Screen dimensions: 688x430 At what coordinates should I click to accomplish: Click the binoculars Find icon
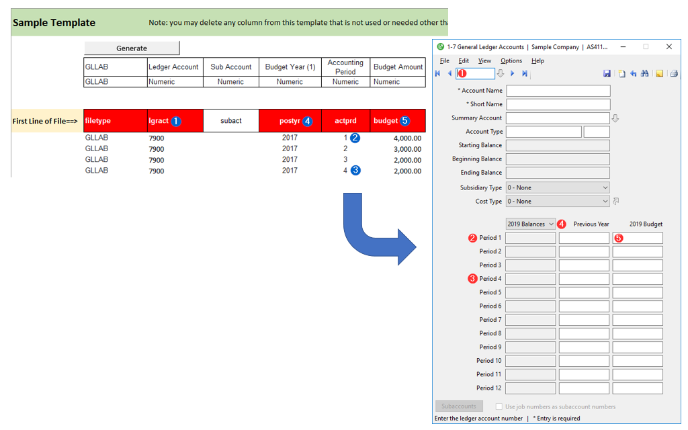(x=645, y=73)
